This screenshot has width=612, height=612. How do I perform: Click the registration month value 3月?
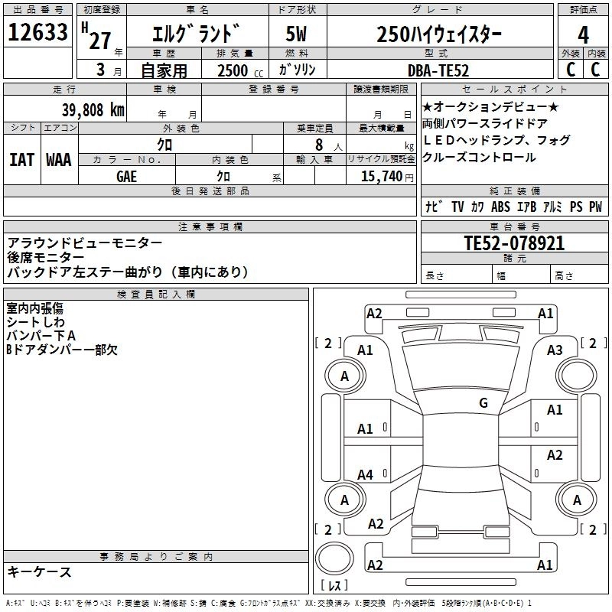tap(109, 70)
